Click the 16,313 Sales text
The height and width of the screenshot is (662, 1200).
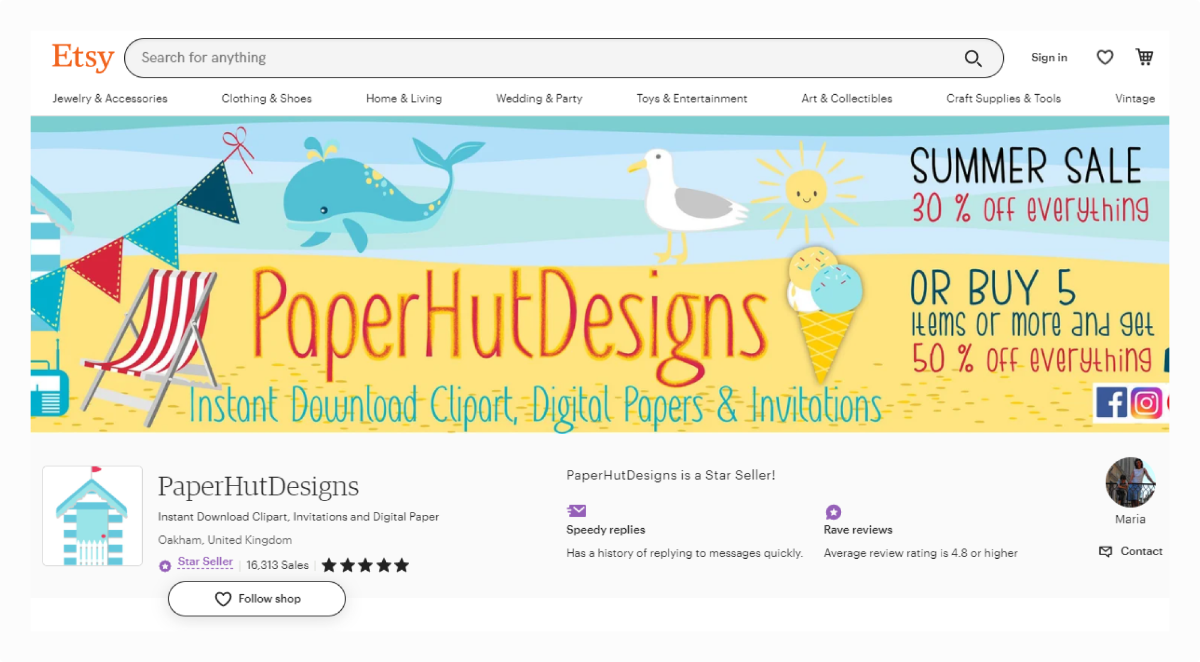(277, 565)
